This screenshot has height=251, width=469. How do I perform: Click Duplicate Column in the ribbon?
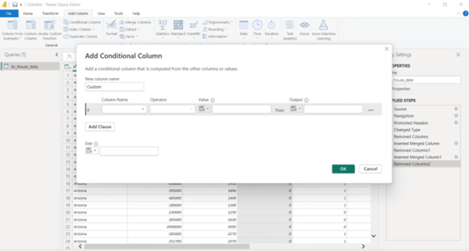pos(81,36)
